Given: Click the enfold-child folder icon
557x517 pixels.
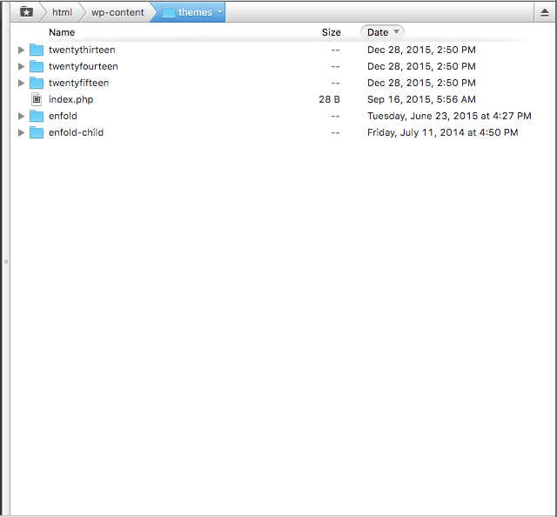Looking at the screenshot, I should pos(37,132).
